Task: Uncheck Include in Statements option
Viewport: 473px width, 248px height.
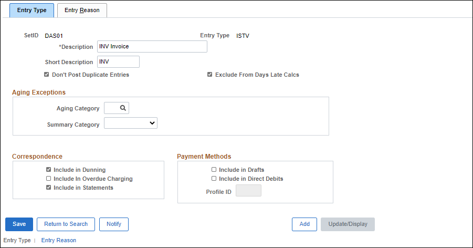Action: tap(49, 188)
